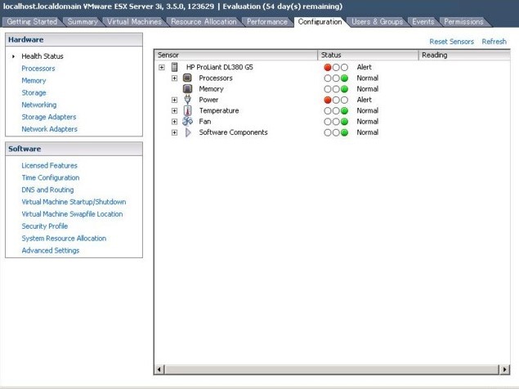Sort by the Reading column header
This screenshot has width=519, height=389.
464,56
